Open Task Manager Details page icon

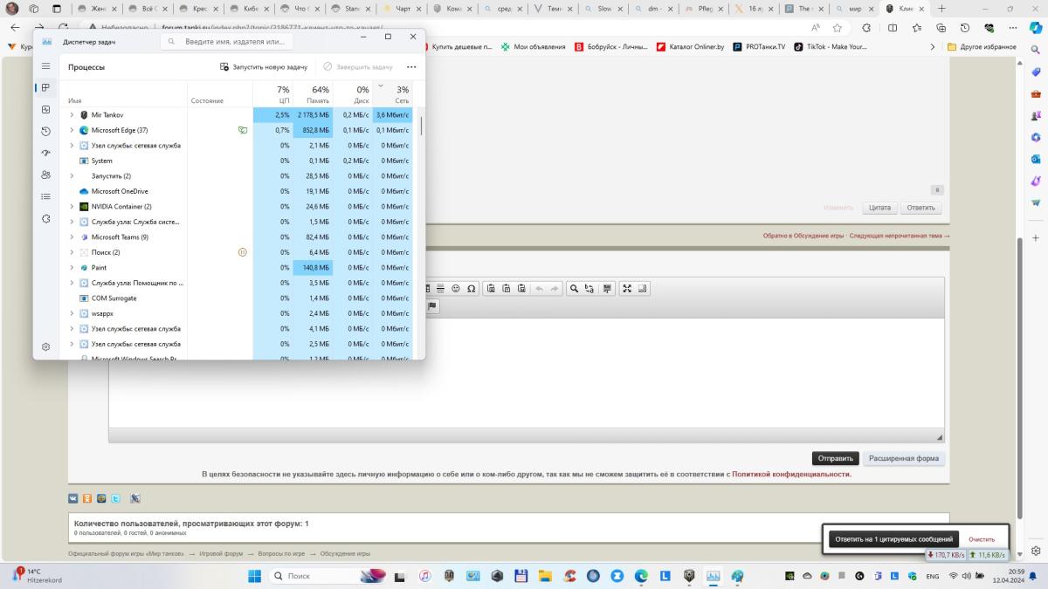(46, 196)
